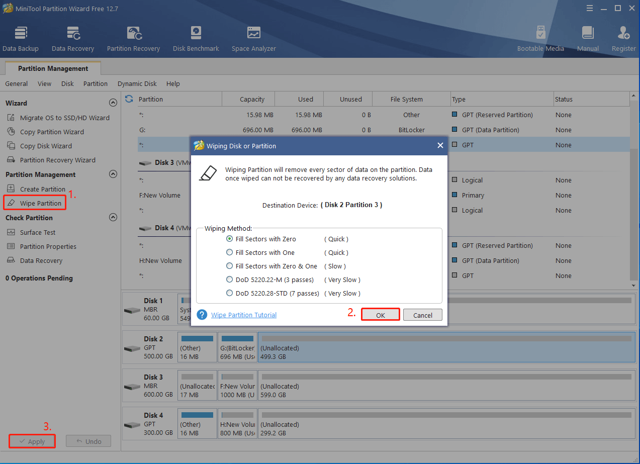Refresh the partition list

point(129,99)
